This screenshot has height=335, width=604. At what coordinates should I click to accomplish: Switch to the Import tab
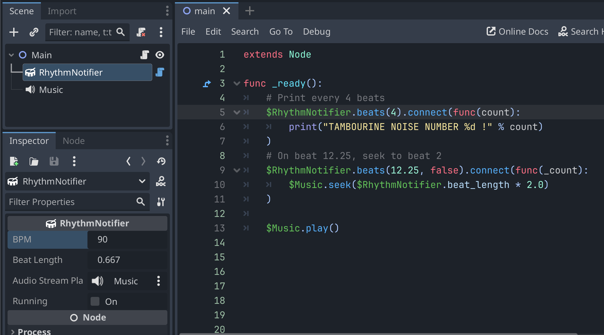[62, 11]
